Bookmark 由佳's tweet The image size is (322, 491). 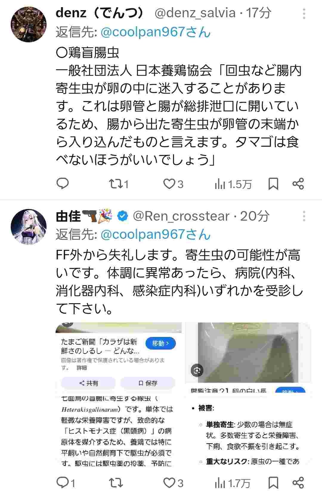[273, 482]
